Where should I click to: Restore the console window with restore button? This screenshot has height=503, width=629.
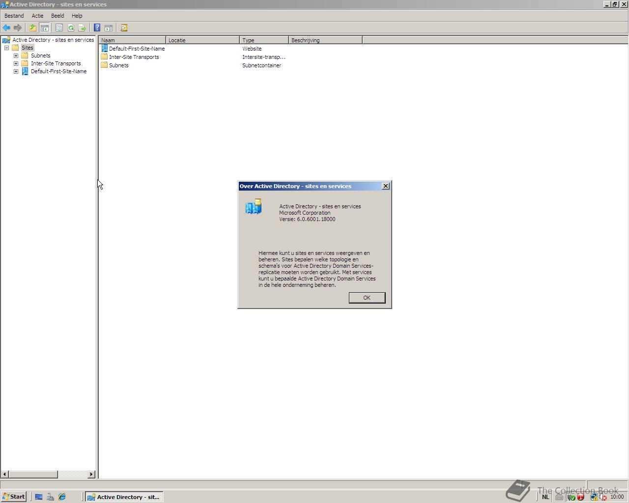[614, 4]
